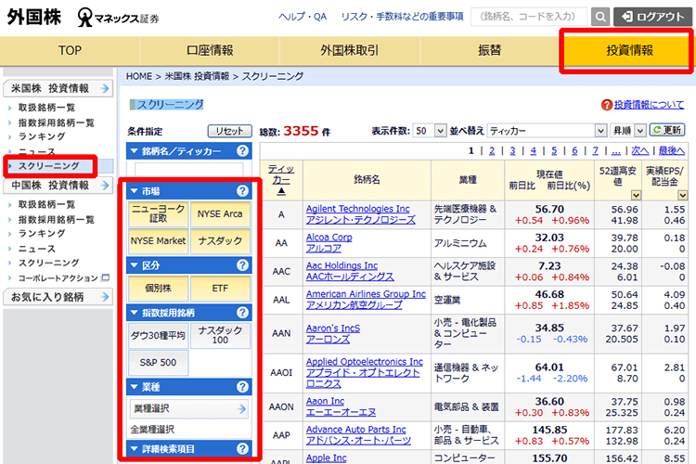
Task: Click the マネックス証券 logo
Action: tap(118, 18)
